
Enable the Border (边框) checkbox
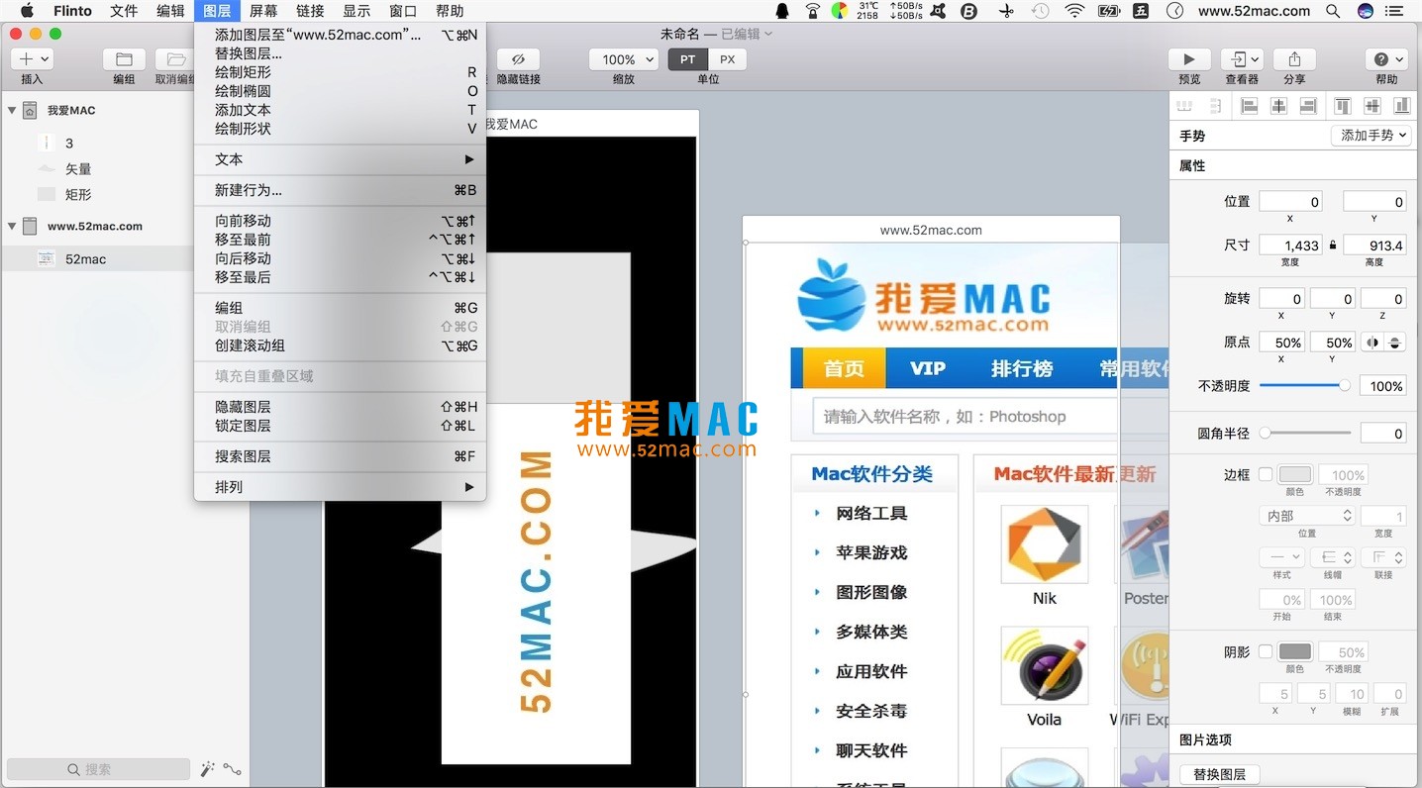1265,474
